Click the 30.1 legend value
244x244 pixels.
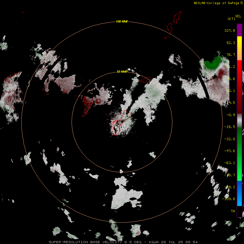(231, 91)
